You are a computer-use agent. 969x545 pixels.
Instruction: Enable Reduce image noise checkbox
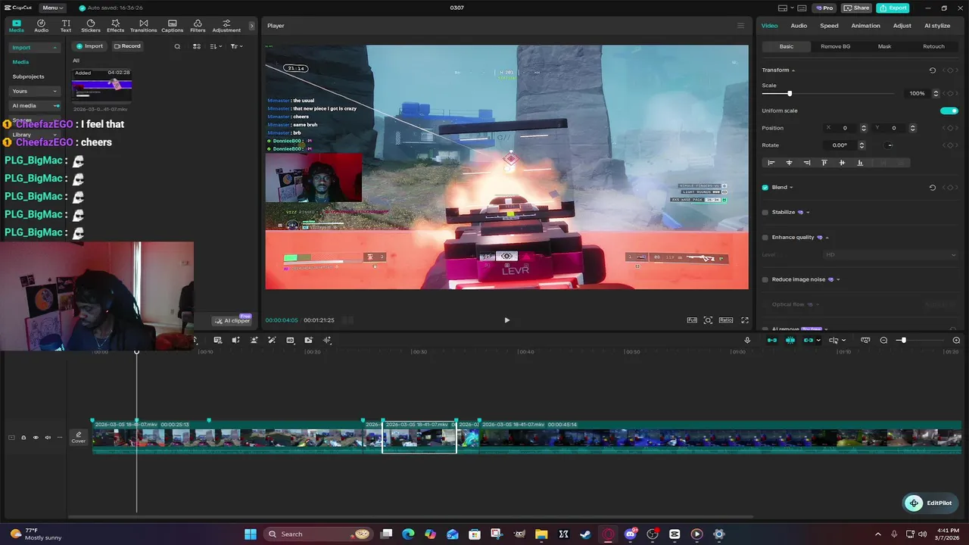point(765,279)
